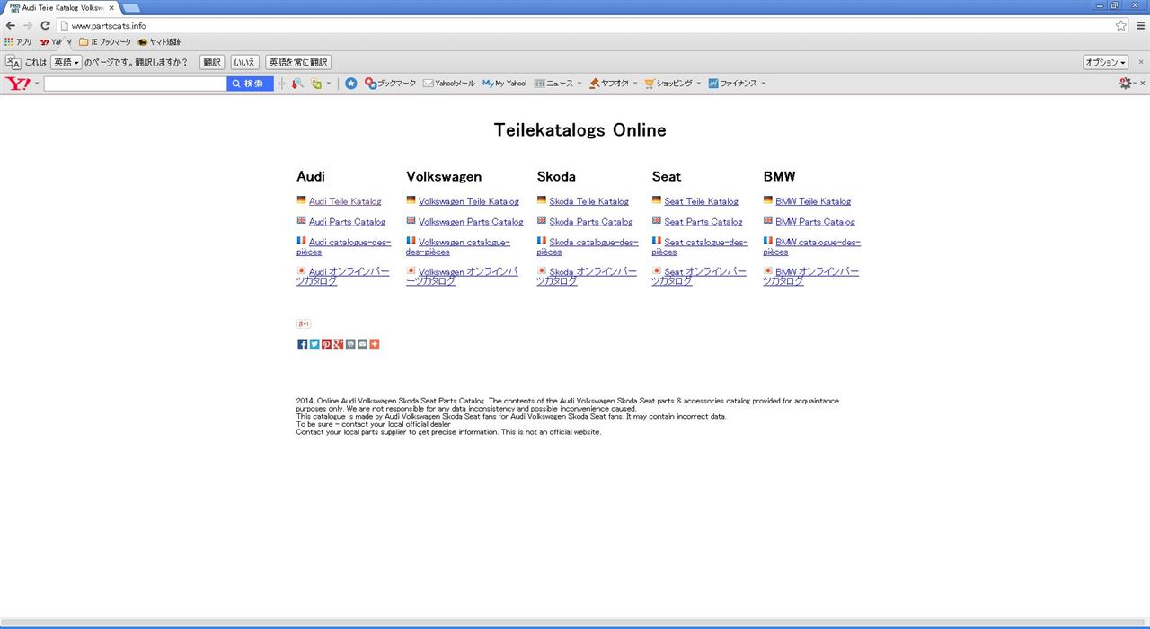
Task: Open more sharing options plus icon
Action: coord(375,344)
